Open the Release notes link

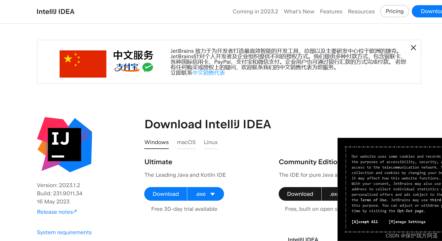pyautogui.click(x=57, y=212)
